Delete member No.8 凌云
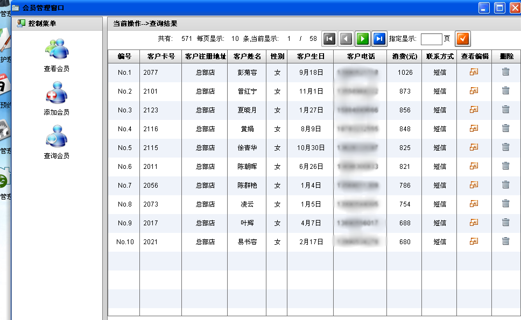This screenshot has width=521, height=320. pos(506,204)
